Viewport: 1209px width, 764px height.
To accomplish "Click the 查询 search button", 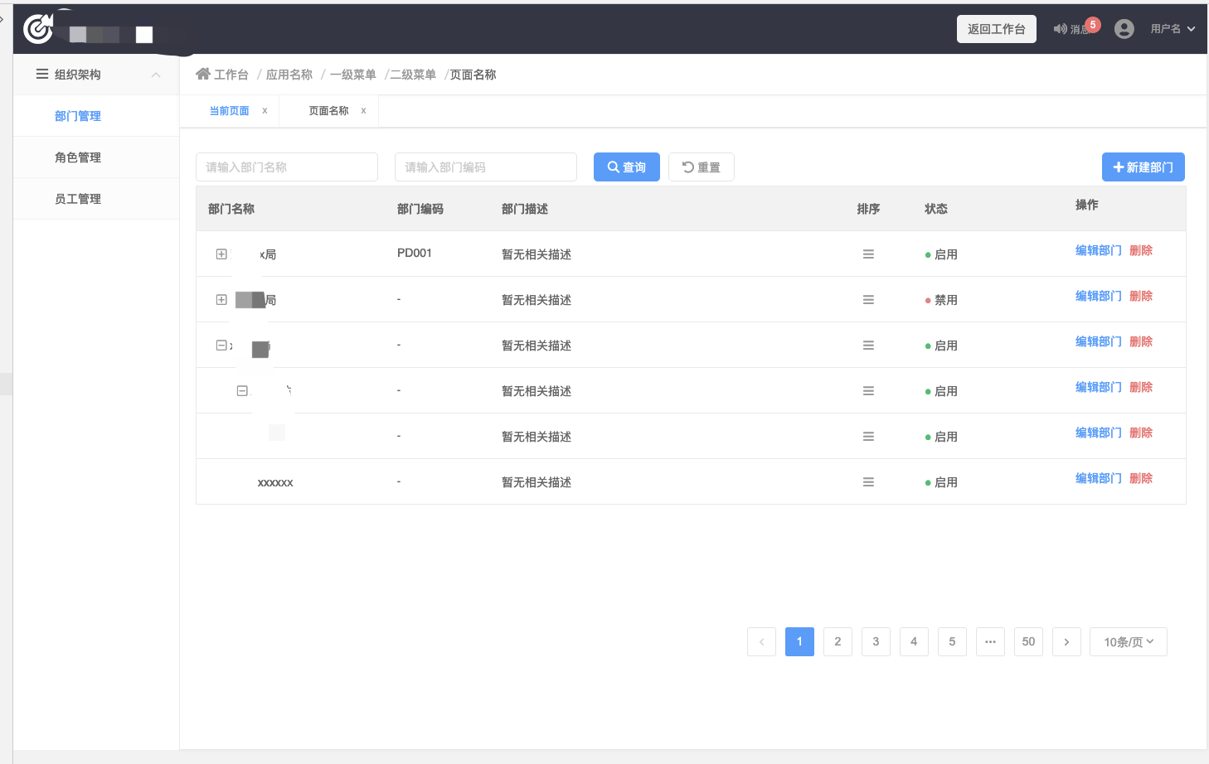I will (x=627, y=167).
